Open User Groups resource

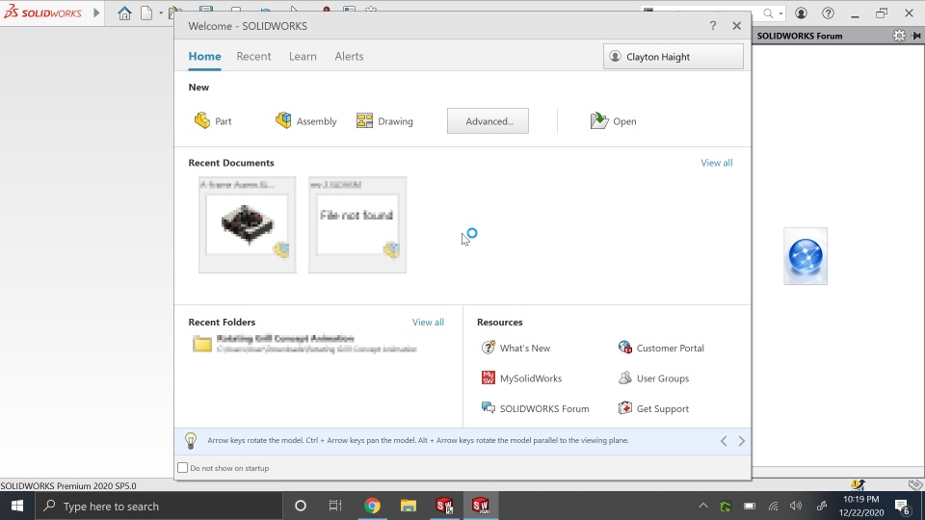(x=653, y=377)
